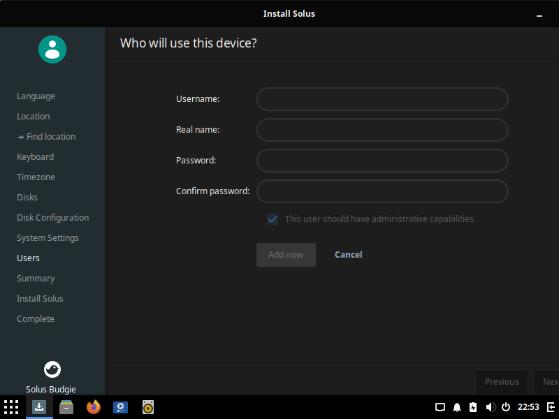Click the 22:53 clock in panel
This screenshot has height=419, width=559.
(528, 407)
